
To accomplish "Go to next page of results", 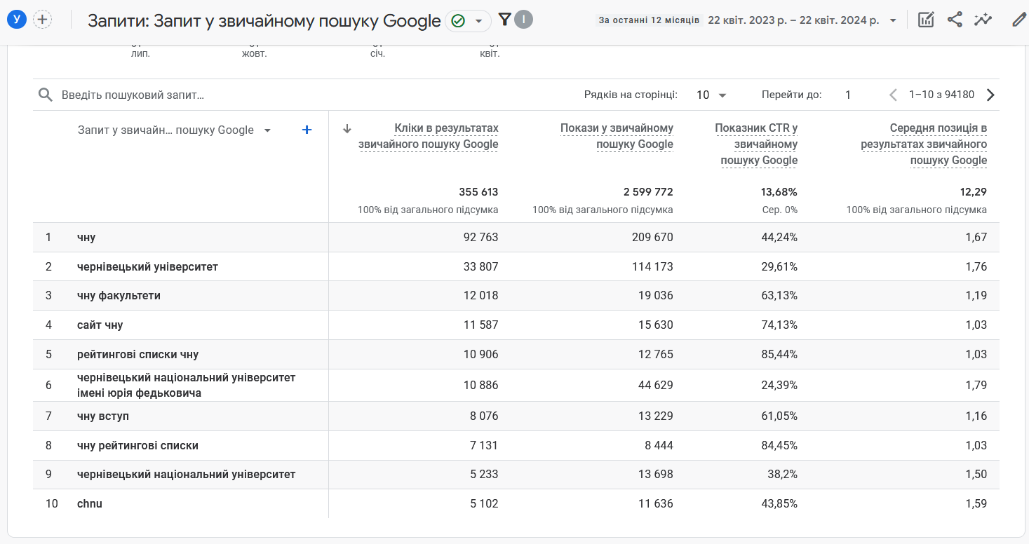I will point(990,95).
